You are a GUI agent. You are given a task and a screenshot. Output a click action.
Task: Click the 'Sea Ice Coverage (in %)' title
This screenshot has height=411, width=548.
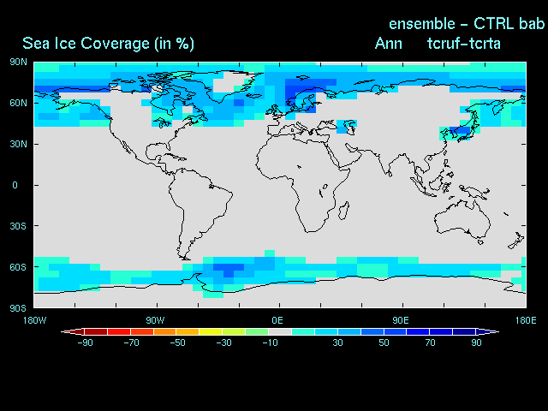[x=108, y=44]
